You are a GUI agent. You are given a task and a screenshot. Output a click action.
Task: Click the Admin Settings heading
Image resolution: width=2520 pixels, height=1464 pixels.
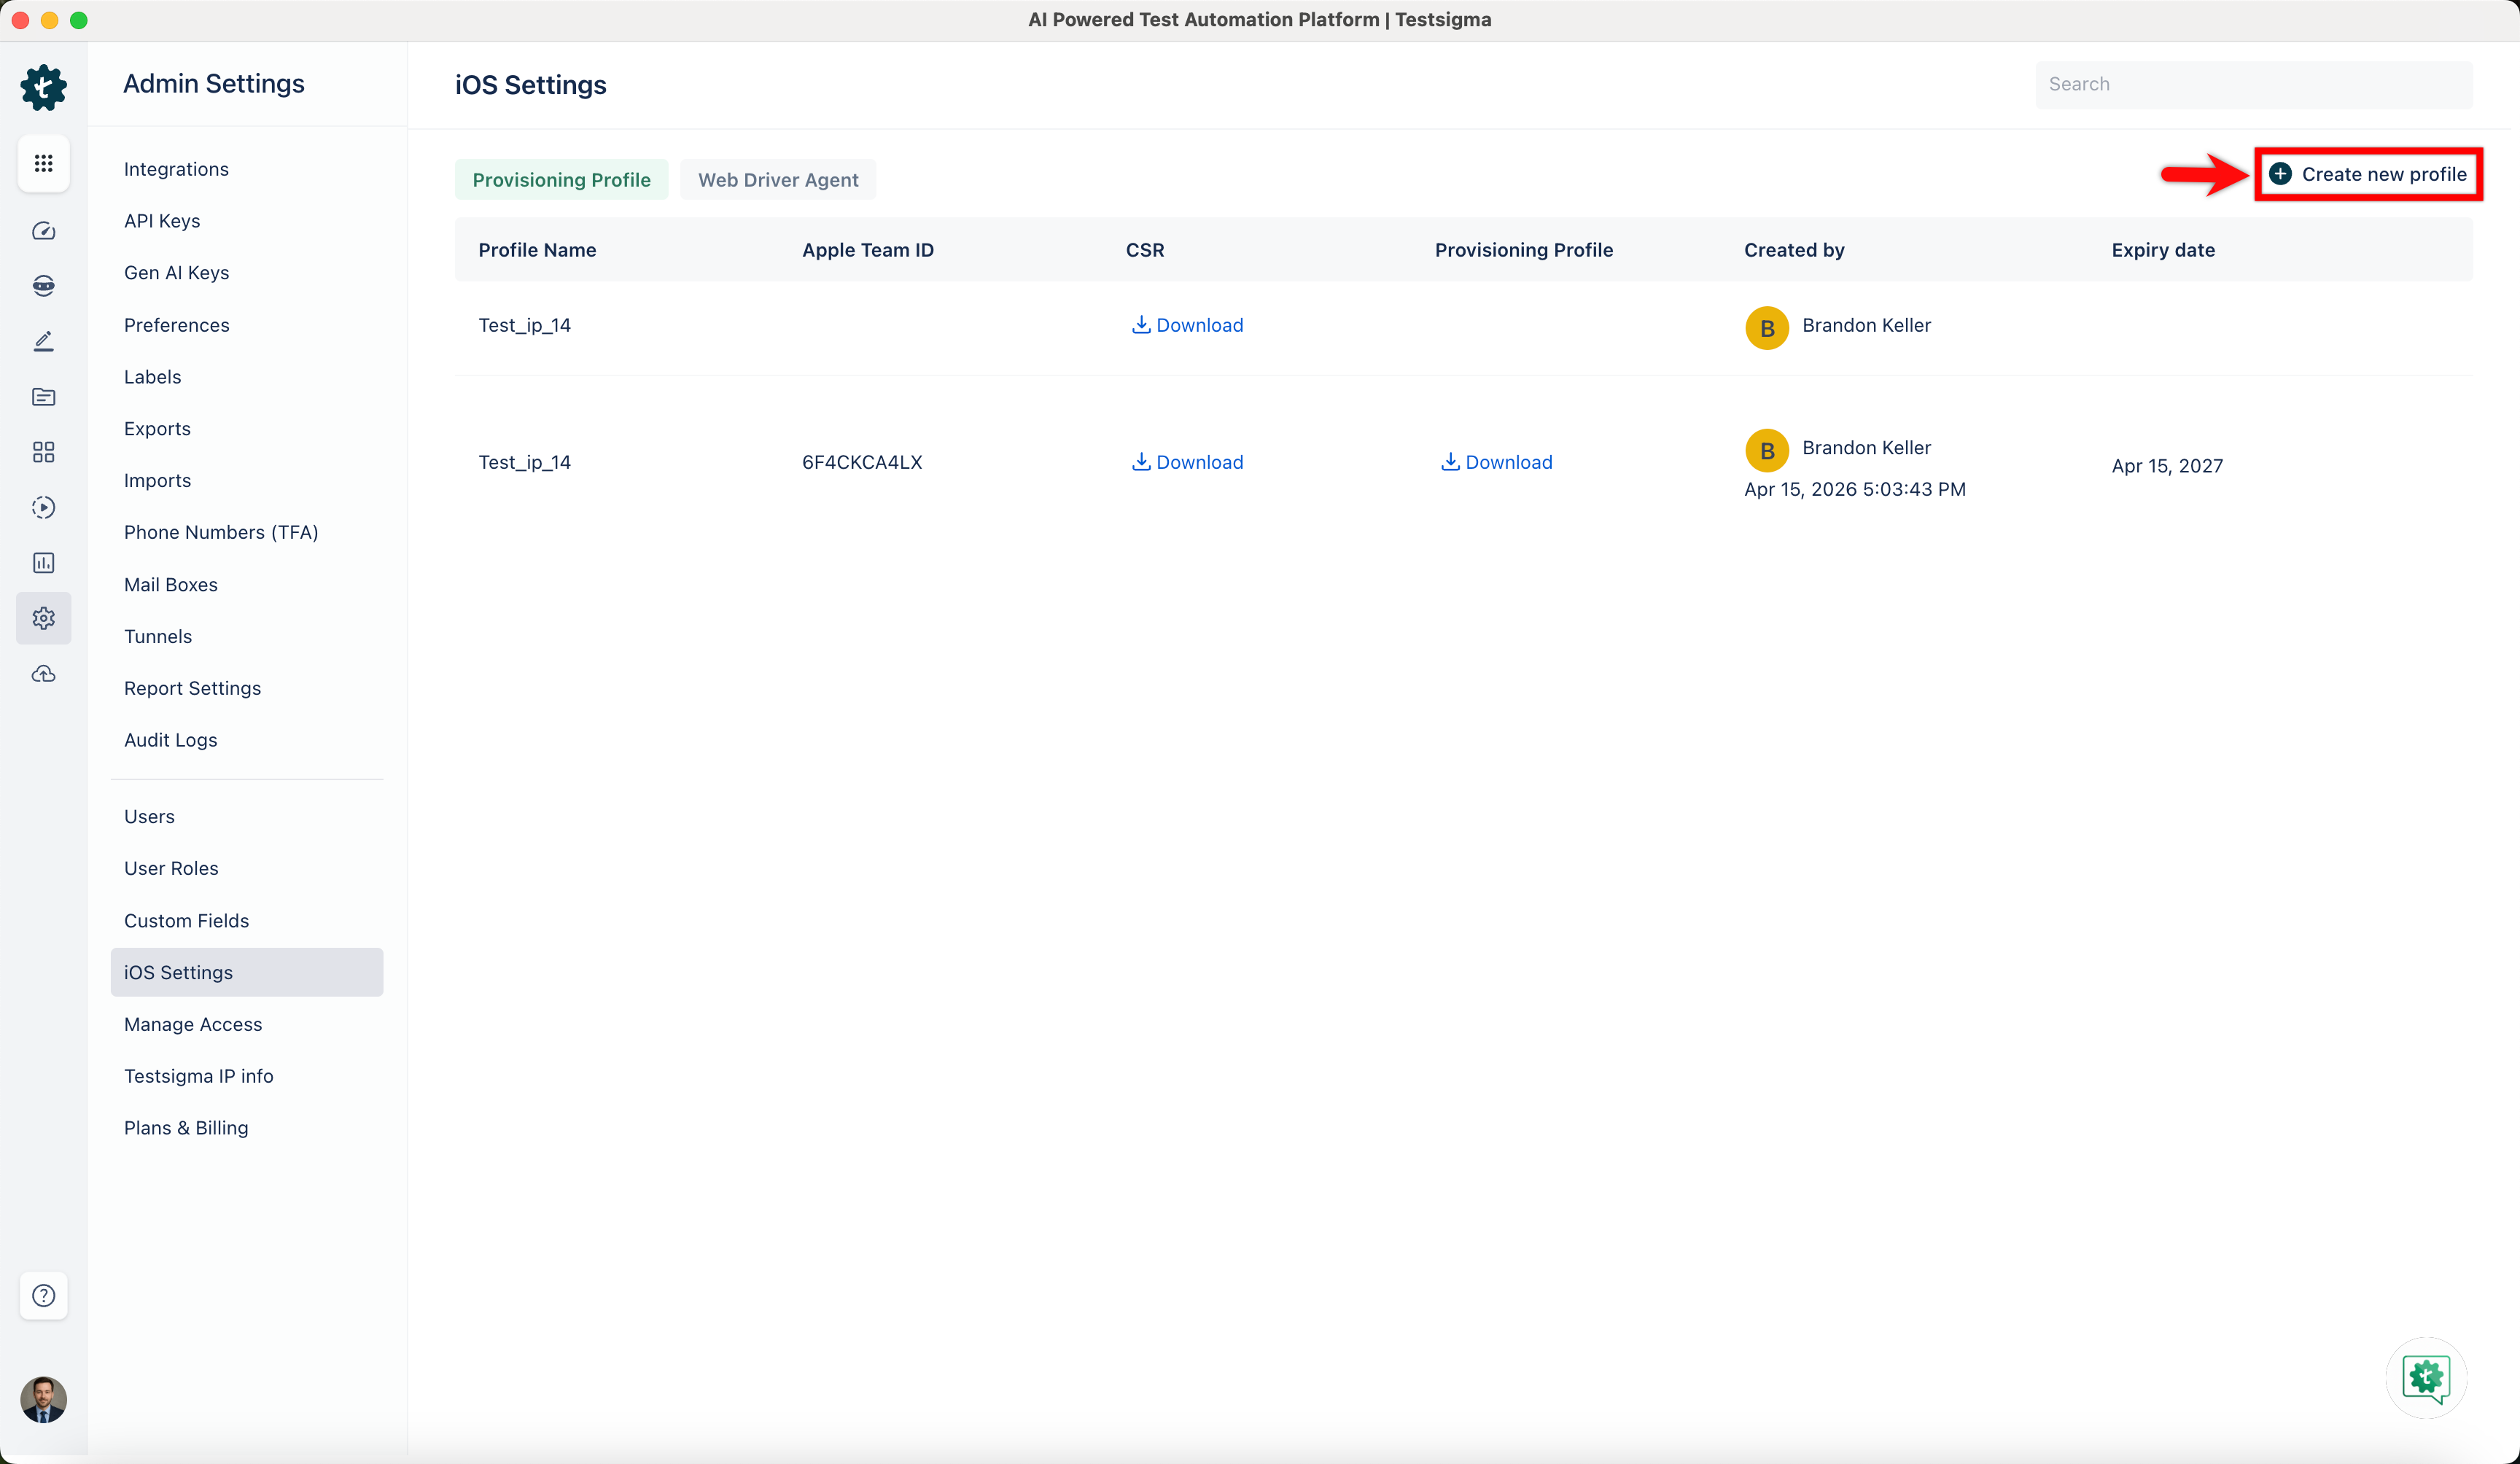point(214,84)
